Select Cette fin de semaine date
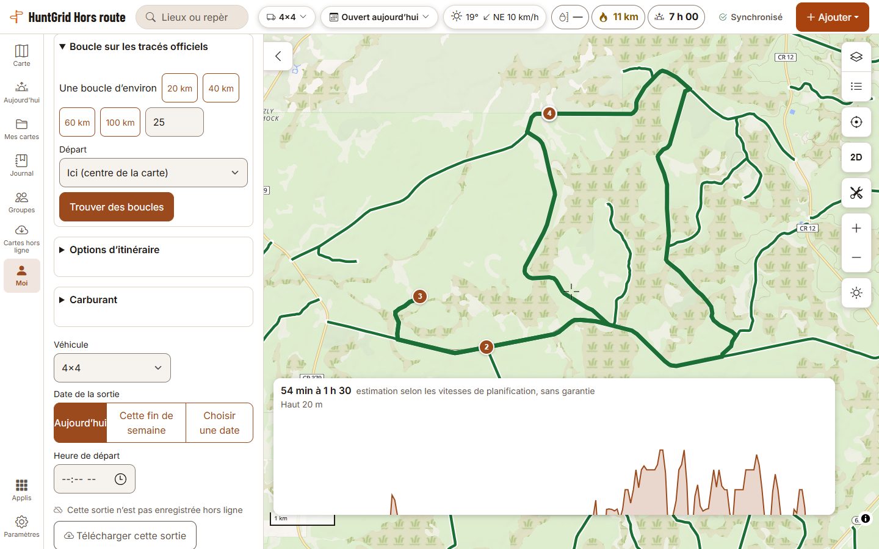 (146, 423)
